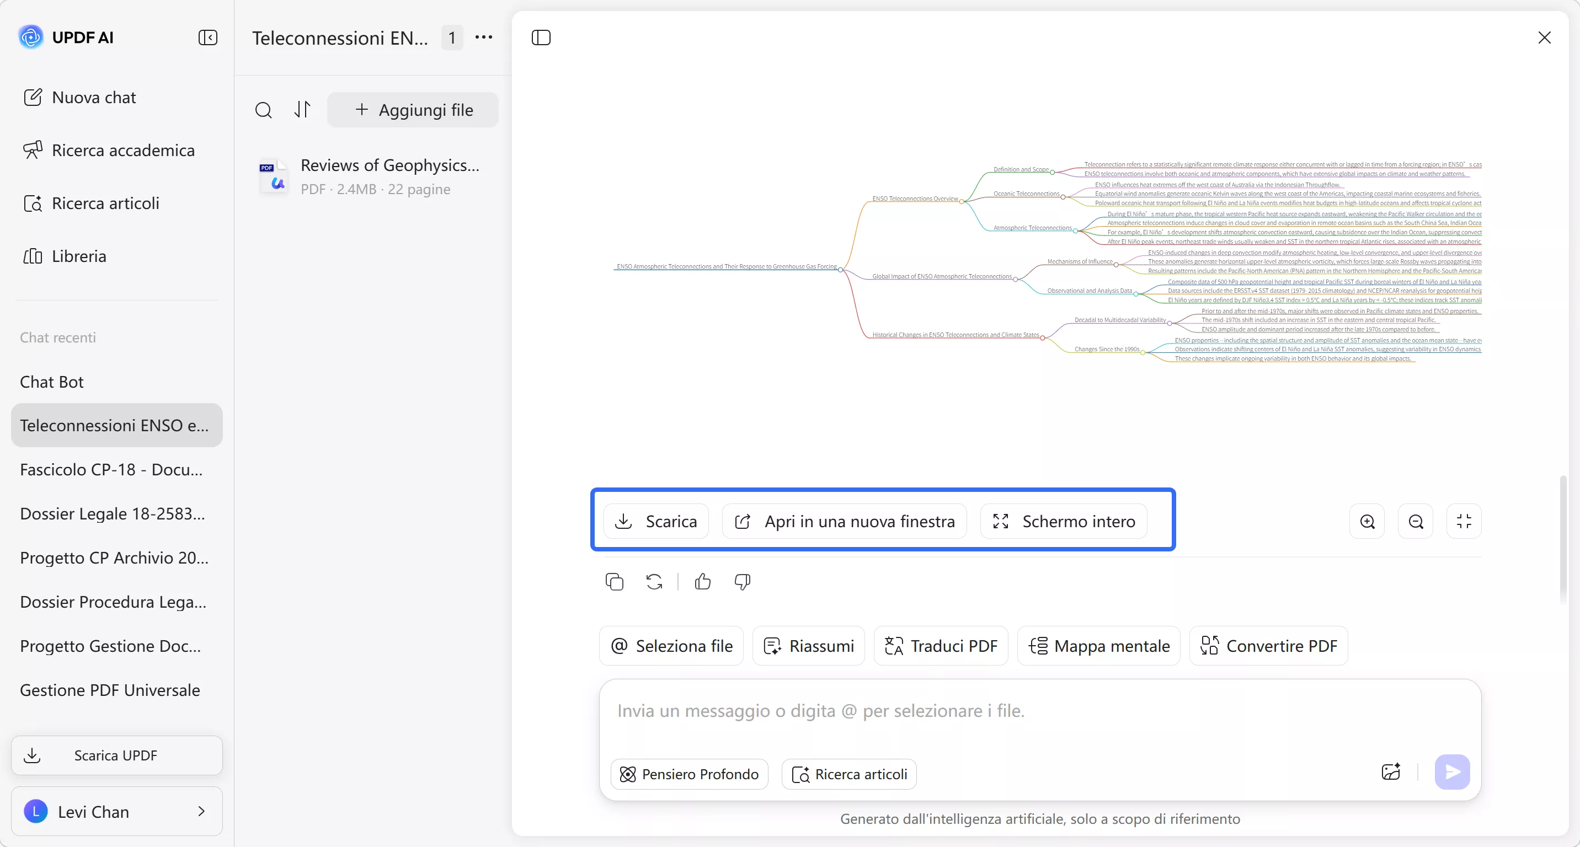Select the Teleconnessioni ENSO chat
The height and width of the screenshot is (847, 1580).
[x=116, y=425]
